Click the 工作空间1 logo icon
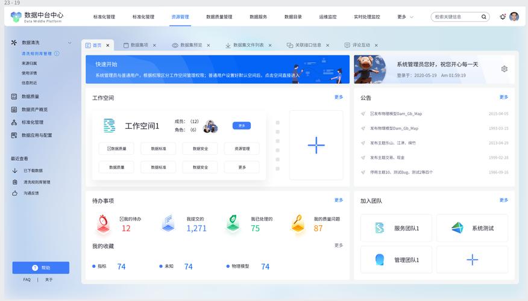This screenshot has height=301, width=528. (109, 125)
